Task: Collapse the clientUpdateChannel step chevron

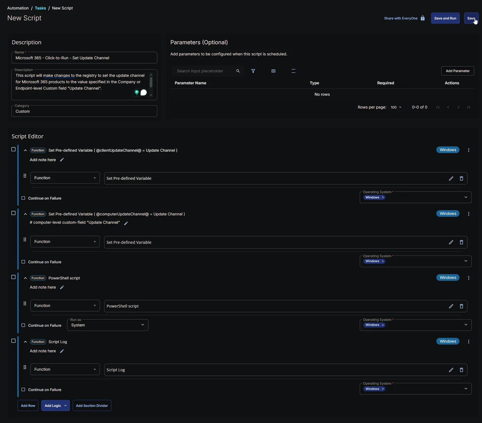Action: (25, 150)
